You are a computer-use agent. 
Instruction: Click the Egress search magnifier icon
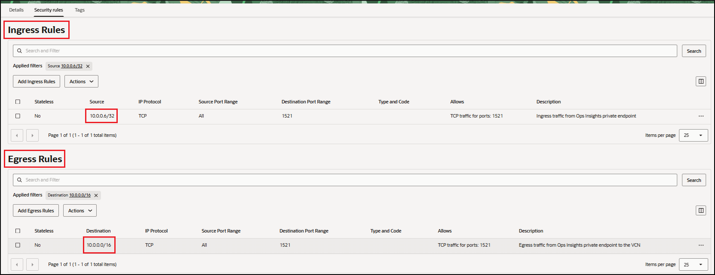click(19, 180)
